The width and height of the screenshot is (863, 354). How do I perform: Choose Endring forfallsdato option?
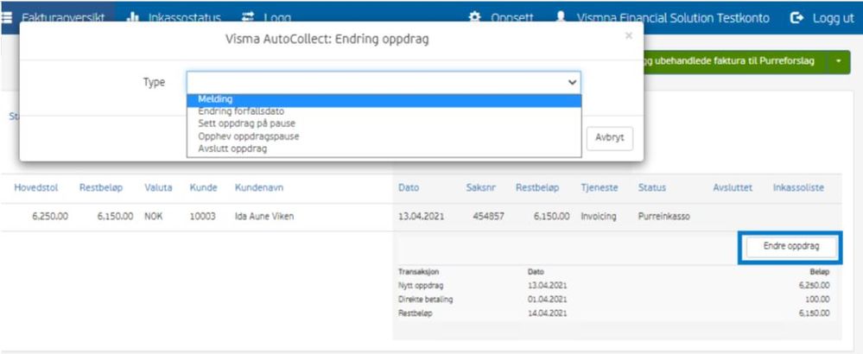pos(384,111)
